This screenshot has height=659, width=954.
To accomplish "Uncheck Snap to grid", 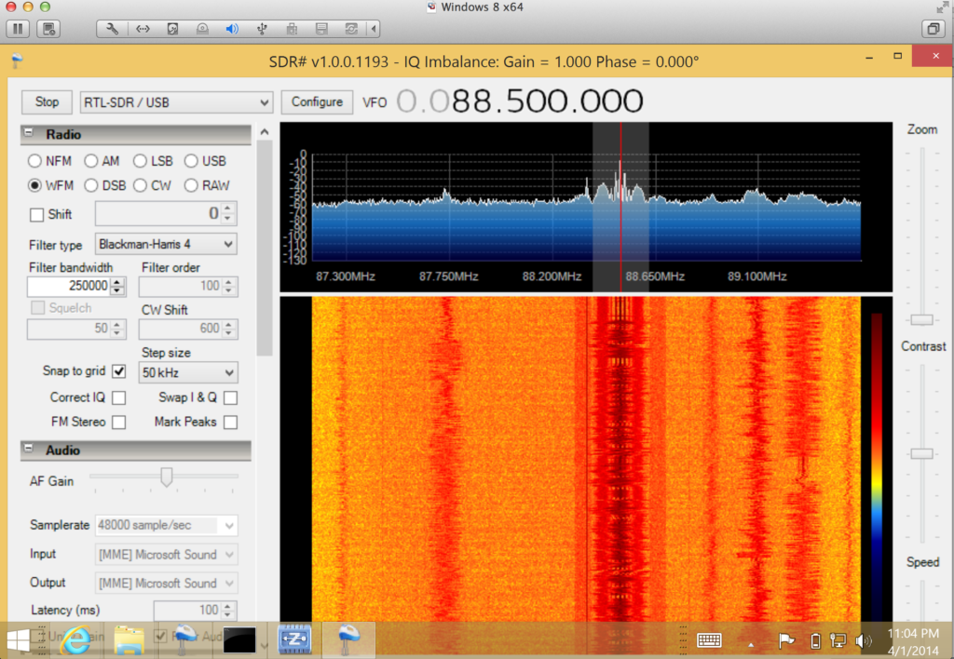I will (x=119, y=371).
